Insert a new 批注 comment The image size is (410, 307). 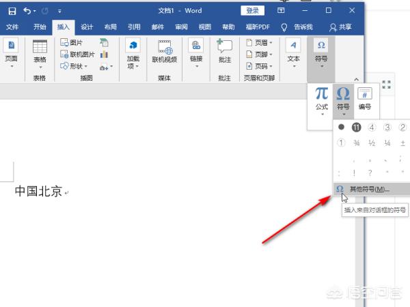coord(225,51)
